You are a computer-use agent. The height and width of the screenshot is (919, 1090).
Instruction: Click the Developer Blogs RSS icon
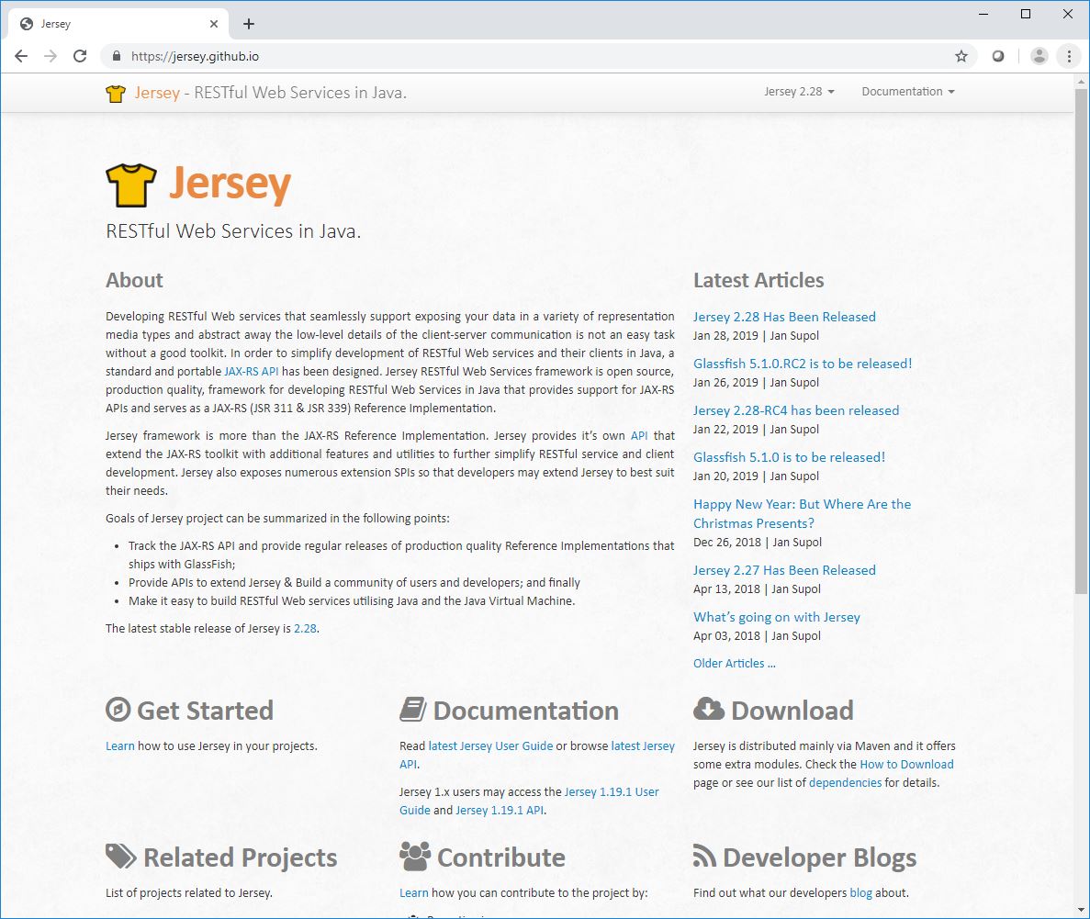tap(704, 857)
